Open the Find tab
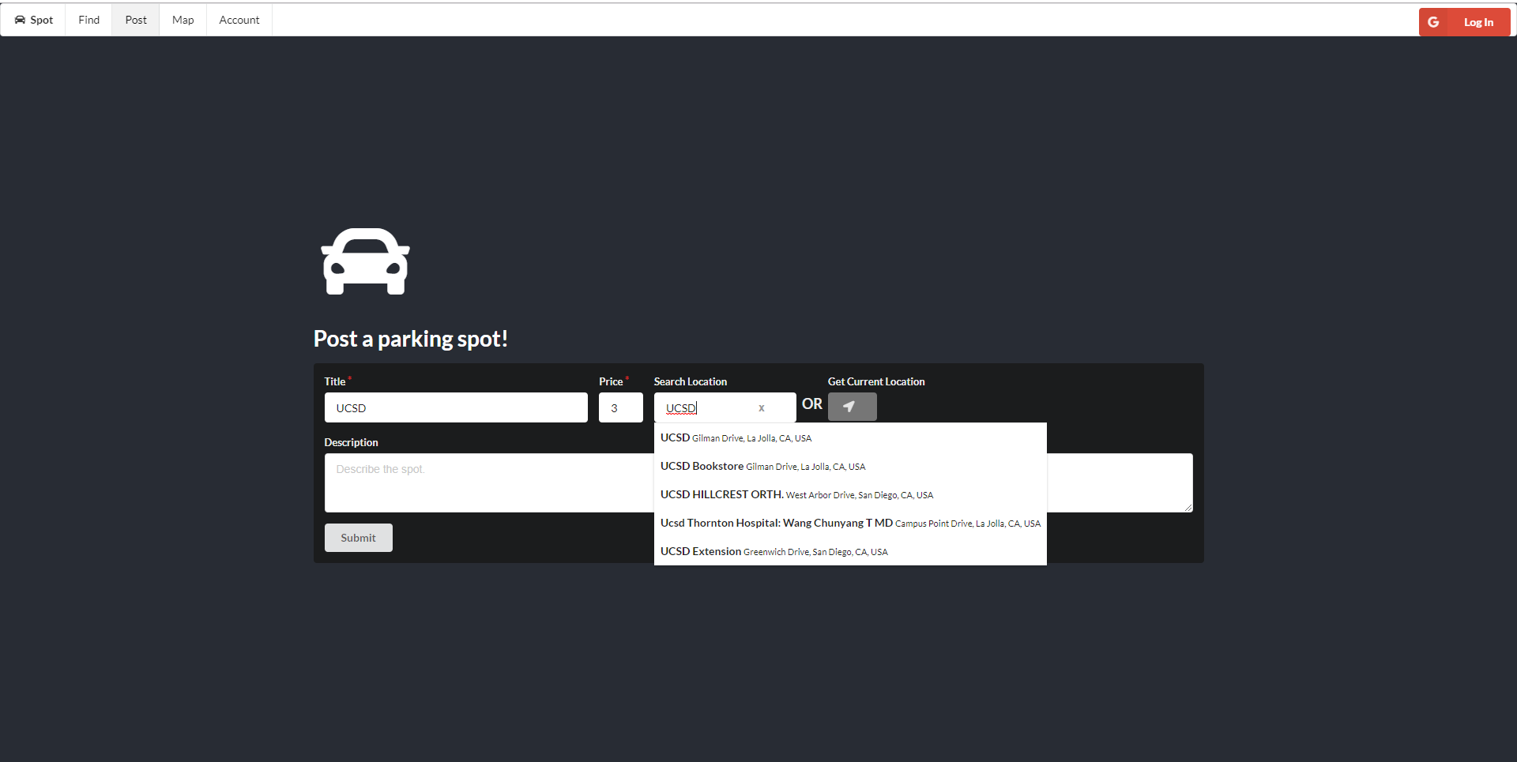The width and height of the screenshot is (1517, 762). click(x=88, y=20)
